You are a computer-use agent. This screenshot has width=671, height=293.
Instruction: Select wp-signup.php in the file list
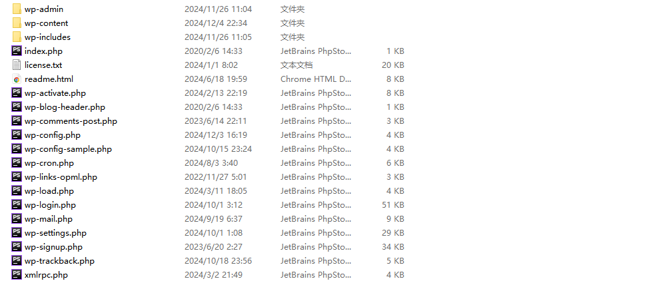pos(53,247)
